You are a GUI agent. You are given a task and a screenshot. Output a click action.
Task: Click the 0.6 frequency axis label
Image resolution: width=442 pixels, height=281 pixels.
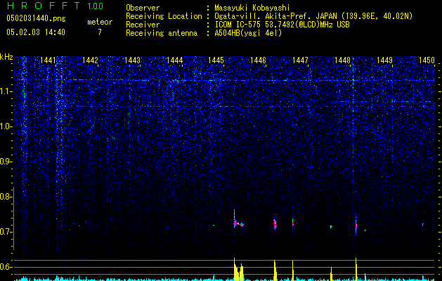click(x=5, y=267)
